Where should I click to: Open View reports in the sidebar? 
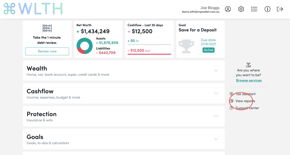point(245,101)
